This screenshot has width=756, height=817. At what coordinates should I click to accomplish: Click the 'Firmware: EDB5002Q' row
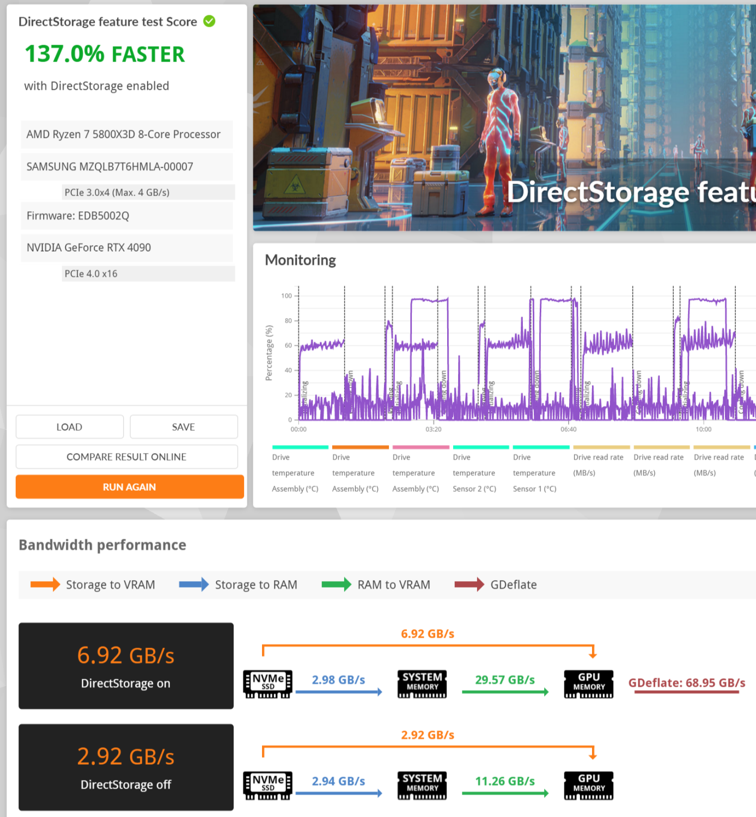[127, 216]
